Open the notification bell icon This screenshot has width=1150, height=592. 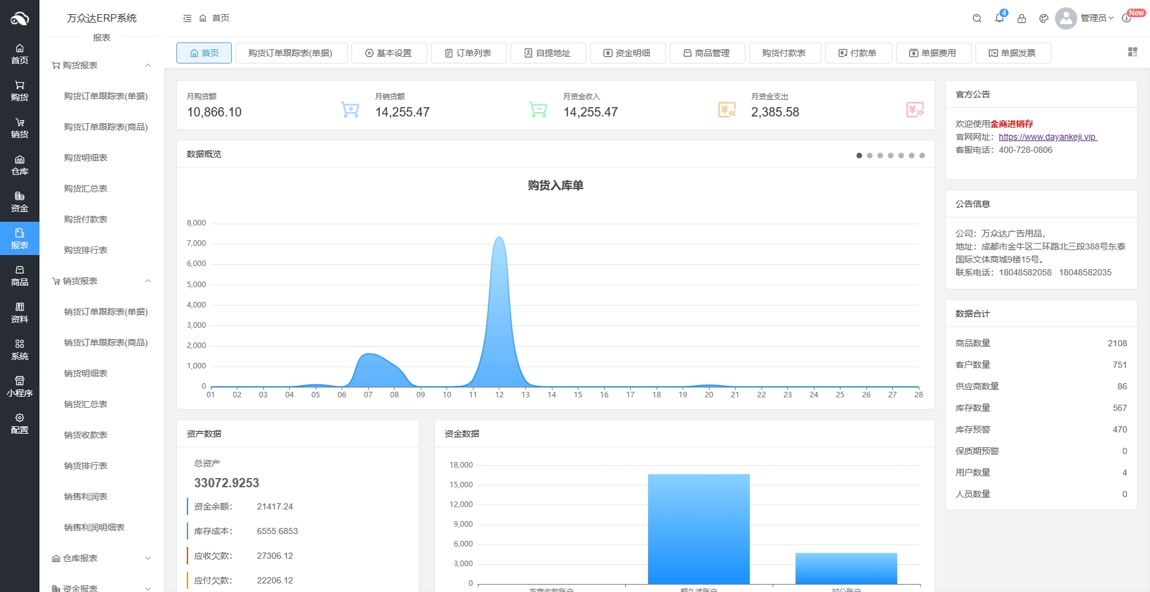click(1000, 18)
